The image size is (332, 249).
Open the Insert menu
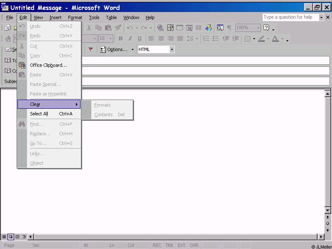[55, 17]
